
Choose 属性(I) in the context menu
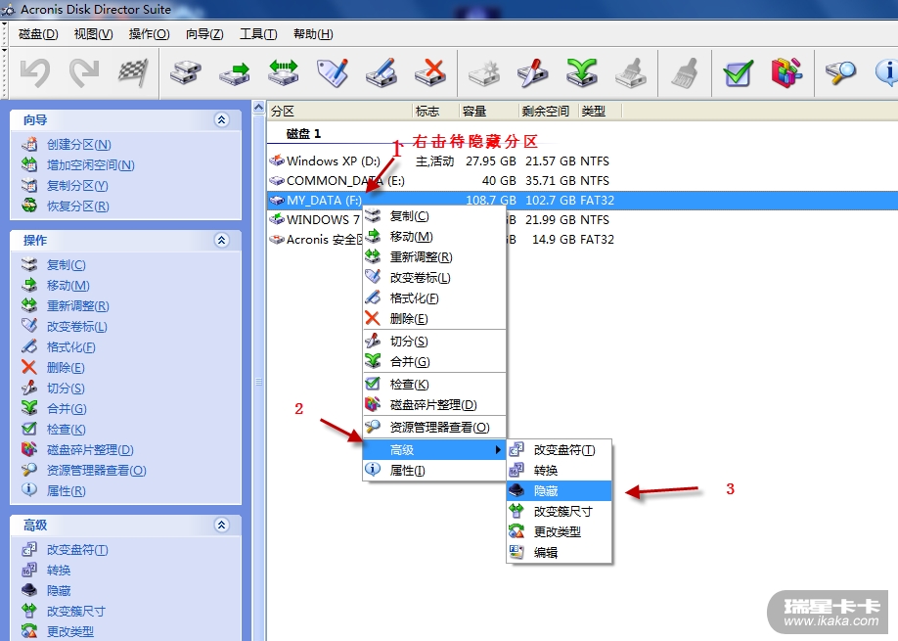click(434, 471)
